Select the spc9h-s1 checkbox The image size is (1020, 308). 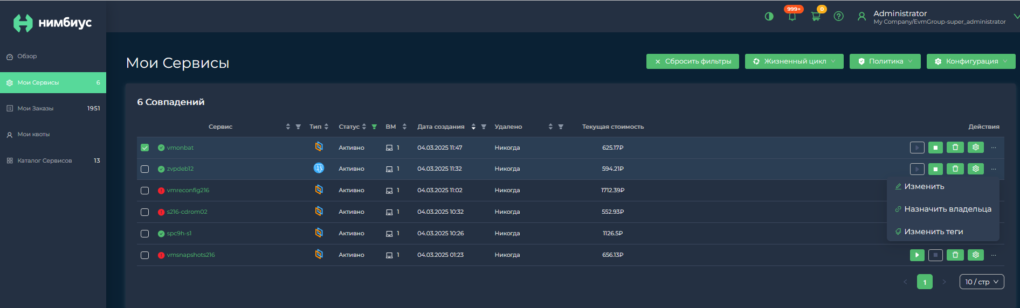144,234
